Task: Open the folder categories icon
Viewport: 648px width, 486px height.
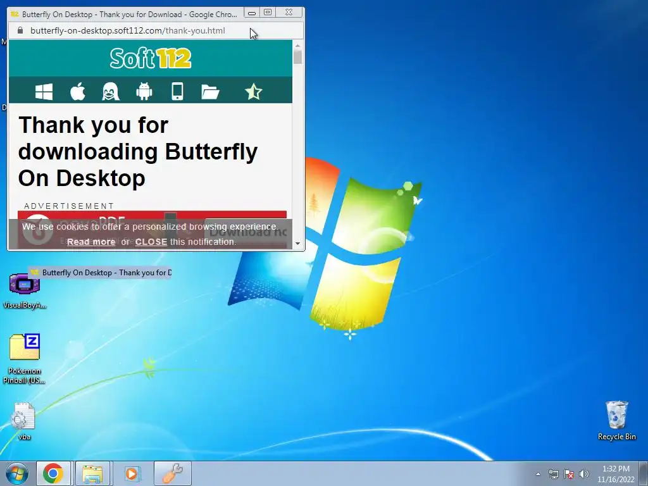Action: click(x=210, y=92)
